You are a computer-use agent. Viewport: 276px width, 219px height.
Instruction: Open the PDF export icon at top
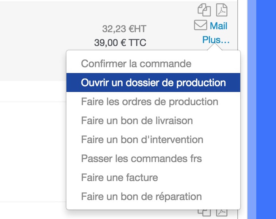[222, 10]
